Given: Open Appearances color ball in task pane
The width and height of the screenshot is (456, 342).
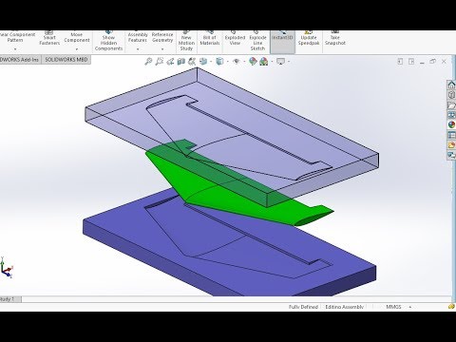Looking at the screenshot, I should point(451,124).
